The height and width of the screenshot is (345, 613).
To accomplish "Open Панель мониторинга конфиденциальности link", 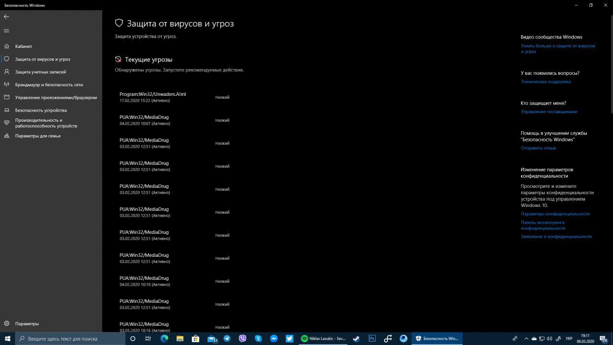I will click(x=543, y=225).
